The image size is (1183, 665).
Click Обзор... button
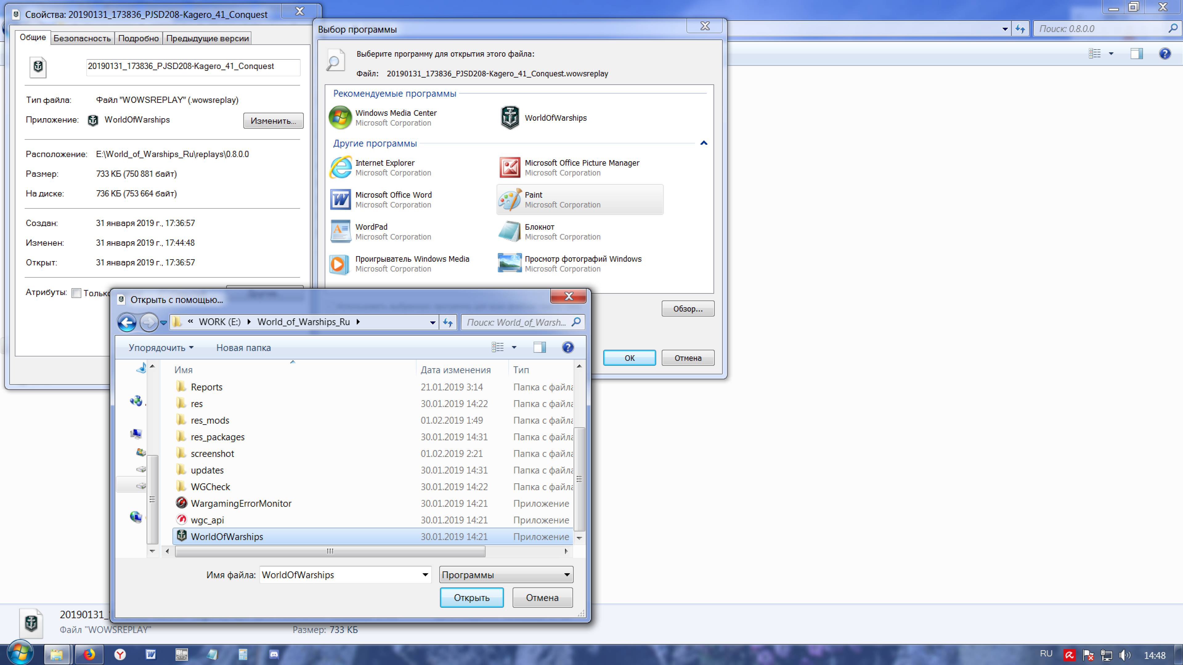click(688, 309)
